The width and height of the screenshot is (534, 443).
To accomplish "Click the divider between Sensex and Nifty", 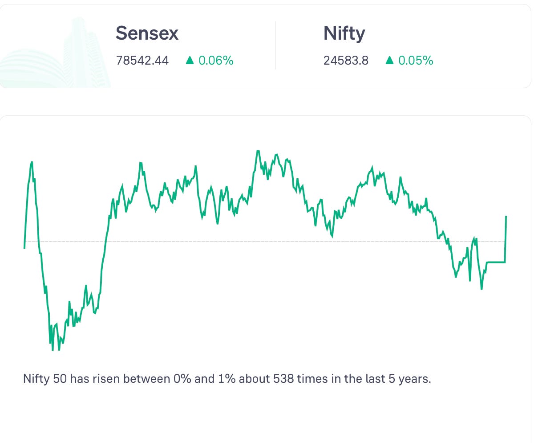I will click(x=275, y=45).
